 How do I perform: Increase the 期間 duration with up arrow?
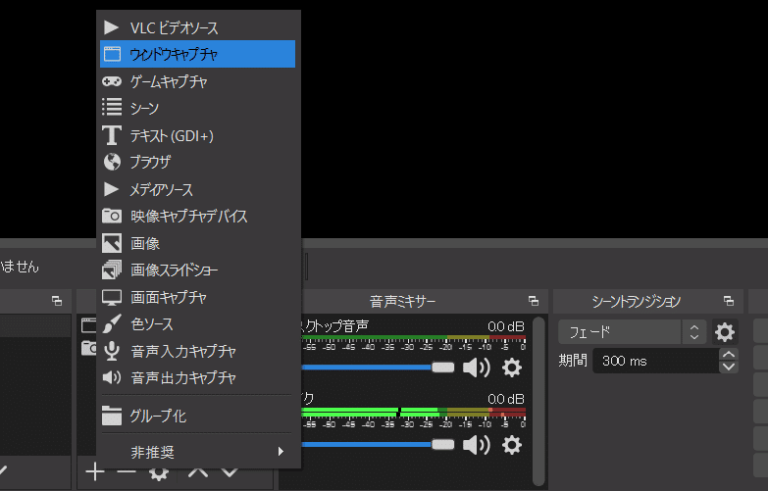coord(729,355)
